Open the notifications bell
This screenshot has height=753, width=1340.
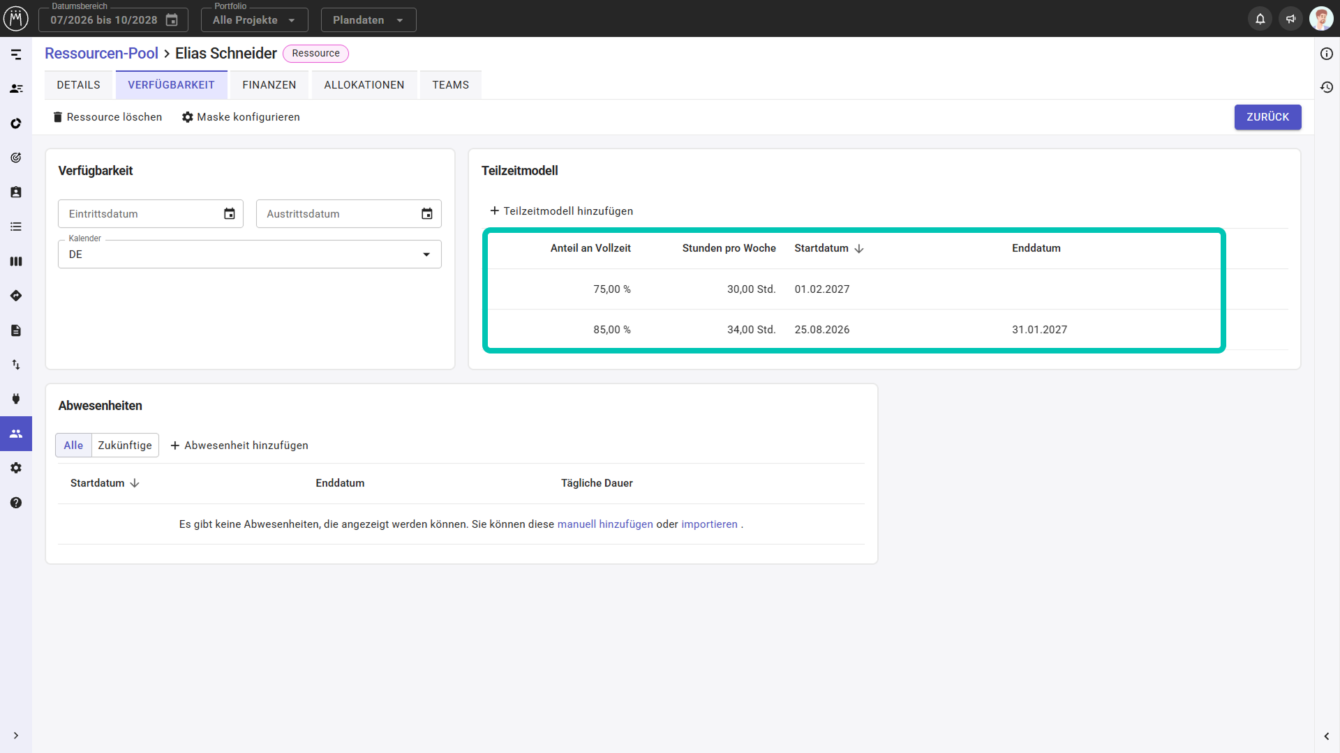click(1260, 19)
